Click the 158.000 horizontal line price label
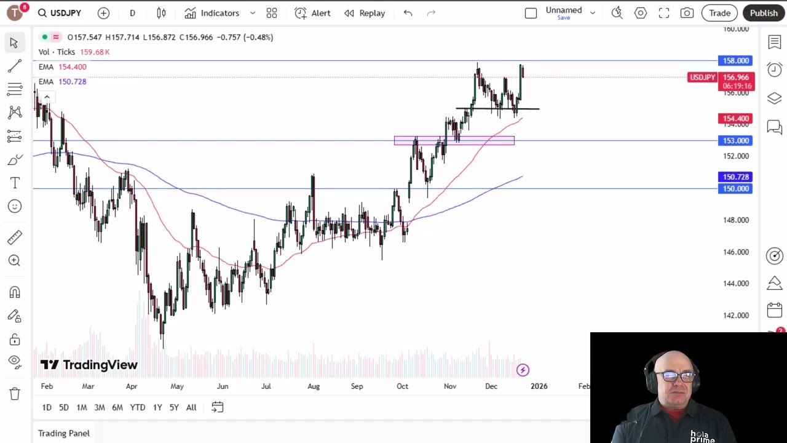The width and height of the screenshot is (787, 443). coord(735,60)
